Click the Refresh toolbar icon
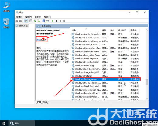Image resolution: width=158 pixels, height=126 pixels. pyautogui.click(x=35, y=21)
